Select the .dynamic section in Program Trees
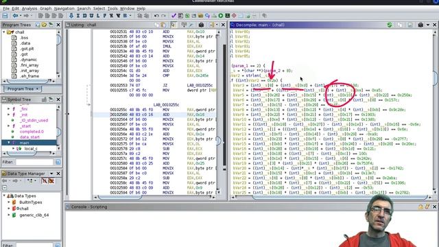439x247 pixels. tap(28, 60)
